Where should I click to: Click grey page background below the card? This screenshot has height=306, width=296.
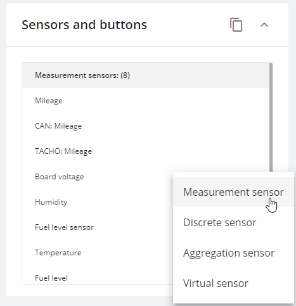tap(84, 301)
